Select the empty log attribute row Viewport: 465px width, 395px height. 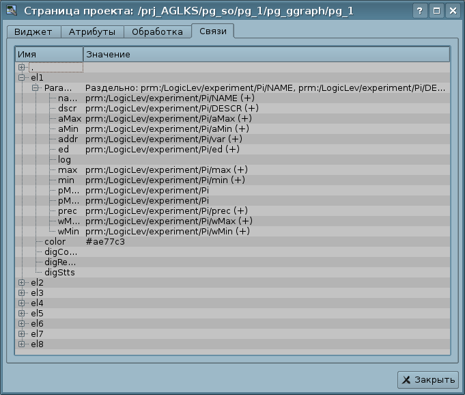tap(65, 160)
